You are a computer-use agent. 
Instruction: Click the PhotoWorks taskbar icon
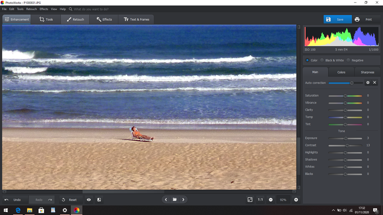77,210
